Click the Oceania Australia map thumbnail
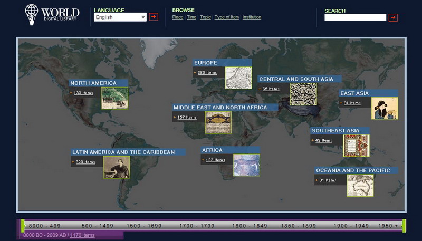422x241 pixels. tap(360, 186)
